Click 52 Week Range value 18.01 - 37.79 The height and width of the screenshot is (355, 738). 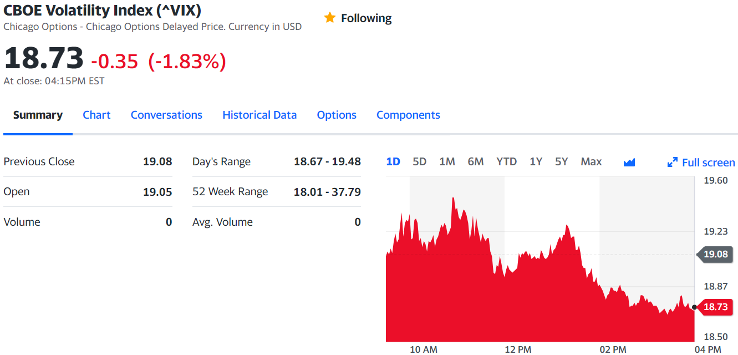click(327, 192)
